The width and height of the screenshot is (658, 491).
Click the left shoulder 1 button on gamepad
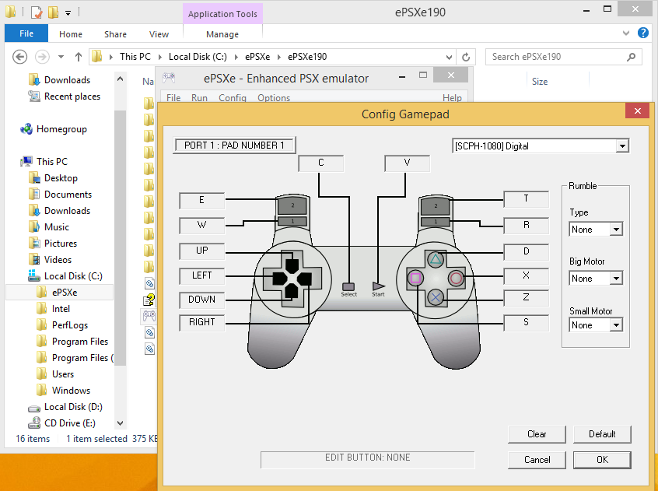(x=292, y=221)
